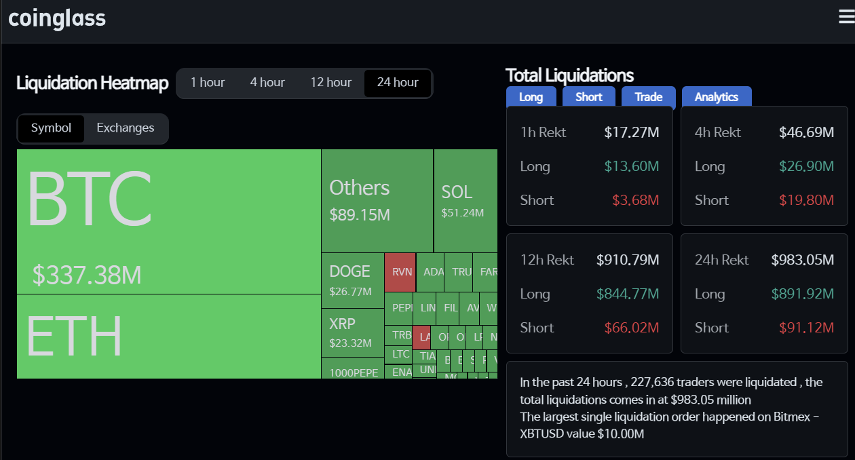Click the XRP heatmap tile
Viewport: 855px width, 460px height.
pos(352,332)
